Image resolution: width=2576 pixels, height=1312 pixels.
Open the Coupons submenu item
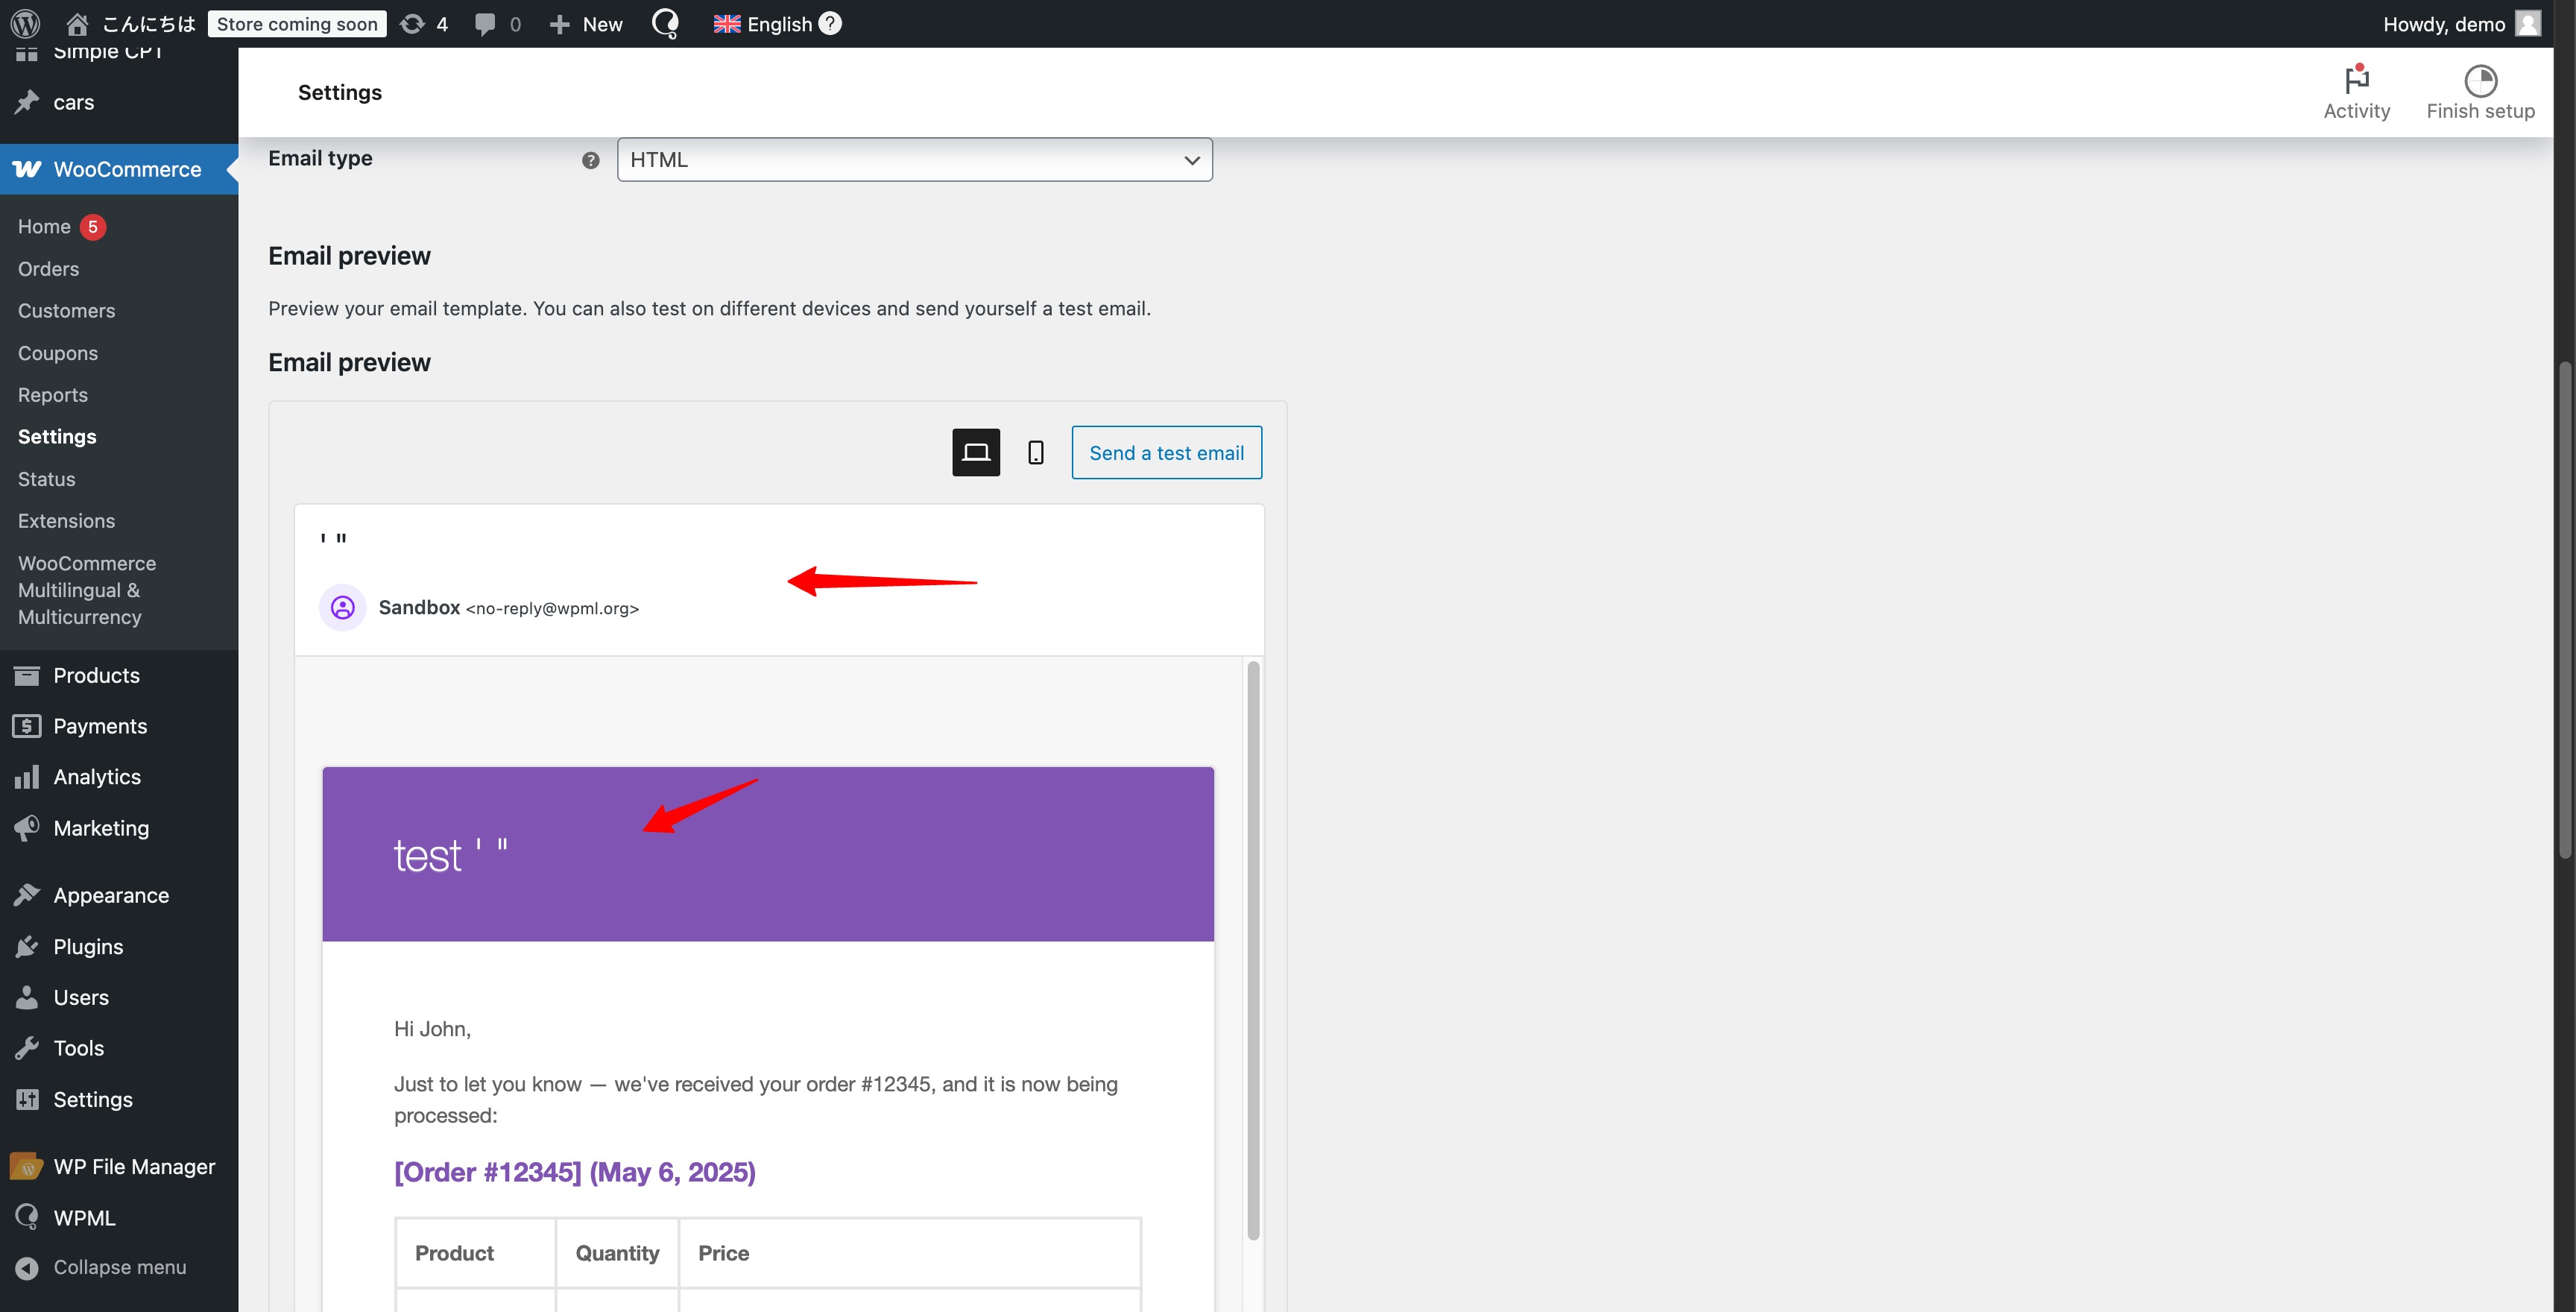pos(58,353)
